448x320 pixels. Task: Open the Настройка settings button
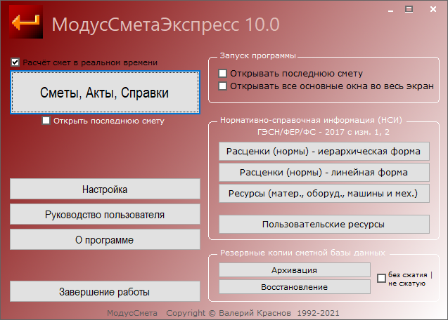[105, 189]
